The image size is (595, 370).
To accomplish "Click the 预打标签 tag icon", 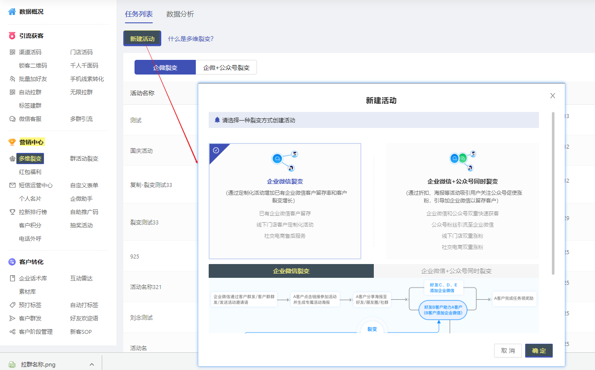I will (x=12, y=305).
